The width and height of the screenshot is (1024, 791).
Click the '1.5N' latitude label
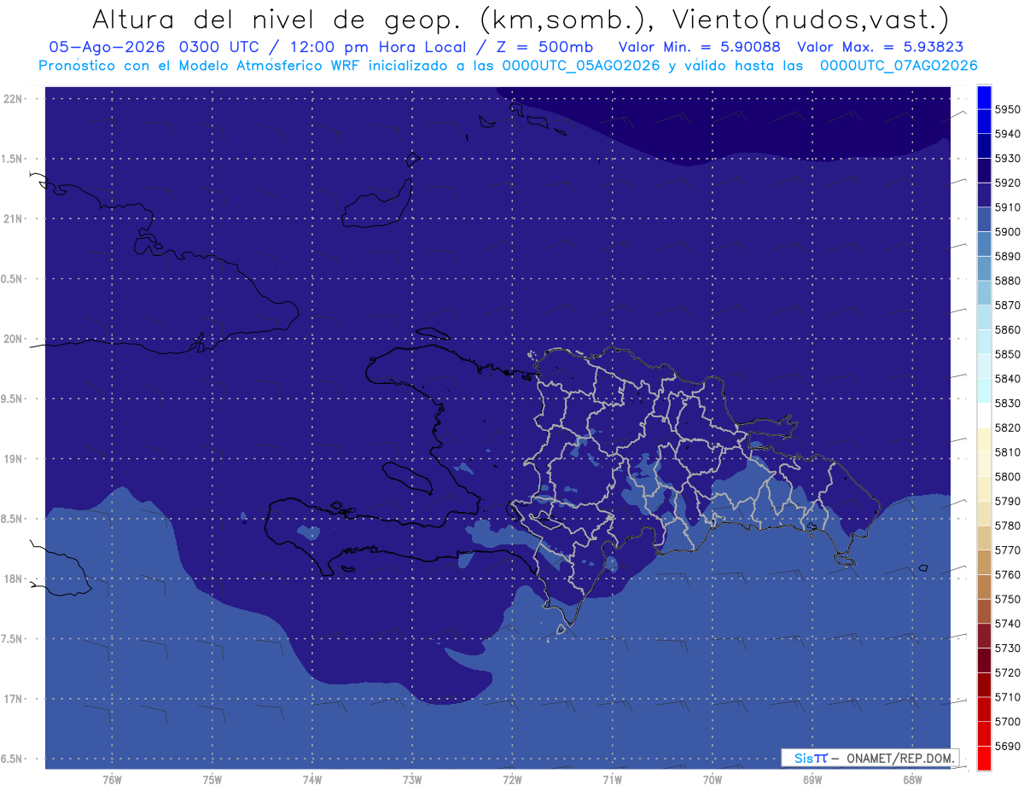[14, 159]
